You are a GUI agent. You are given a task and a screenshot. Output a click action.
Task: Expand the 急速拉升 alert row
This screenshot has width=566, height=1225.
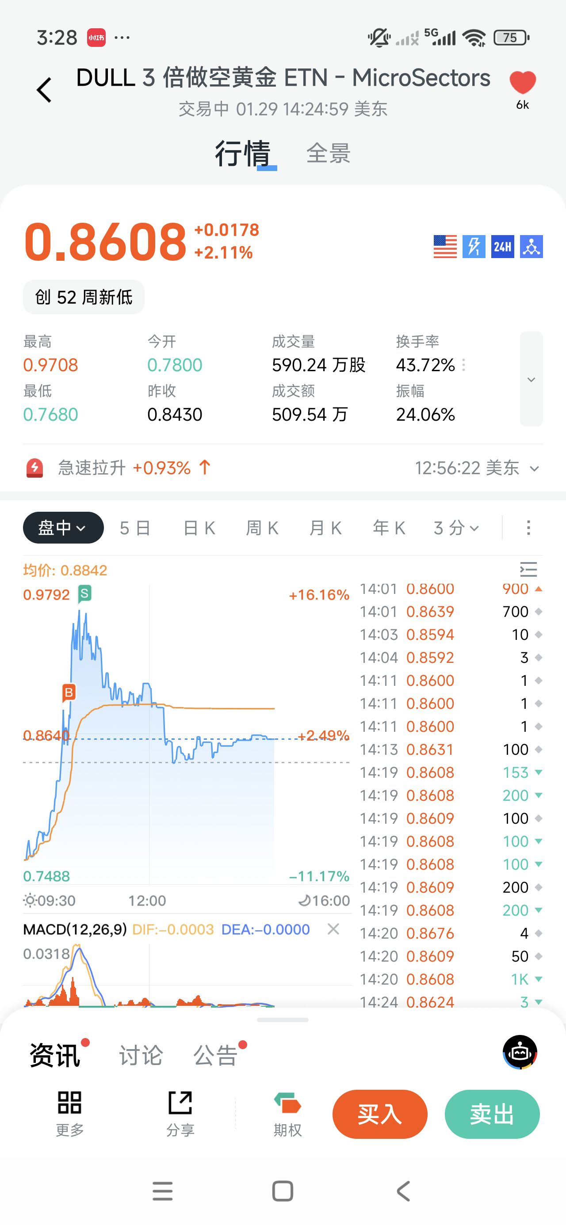[x=535, y=468]
